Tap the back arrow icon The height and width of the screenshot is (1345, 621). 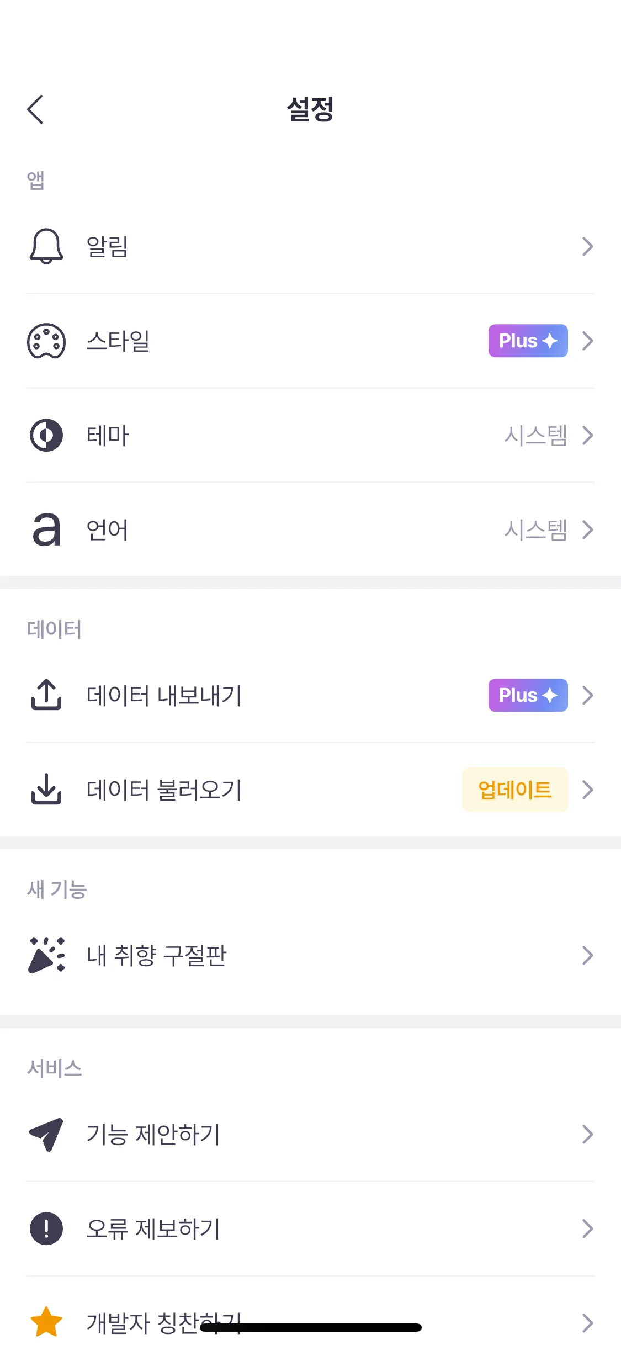tap(35, 109)
